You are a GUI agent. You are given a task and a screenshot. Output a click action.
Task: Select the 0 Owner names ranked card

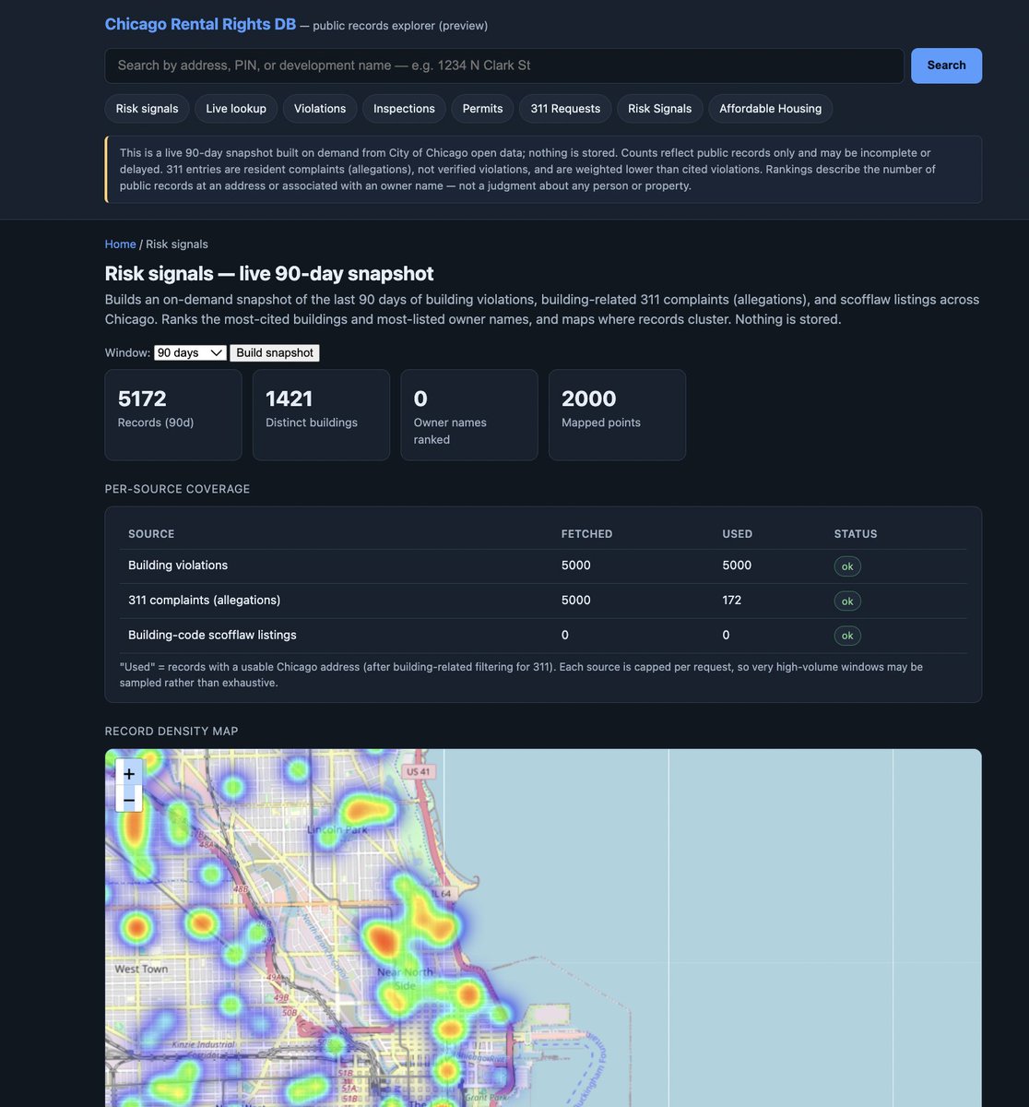[x=469, y=415]
